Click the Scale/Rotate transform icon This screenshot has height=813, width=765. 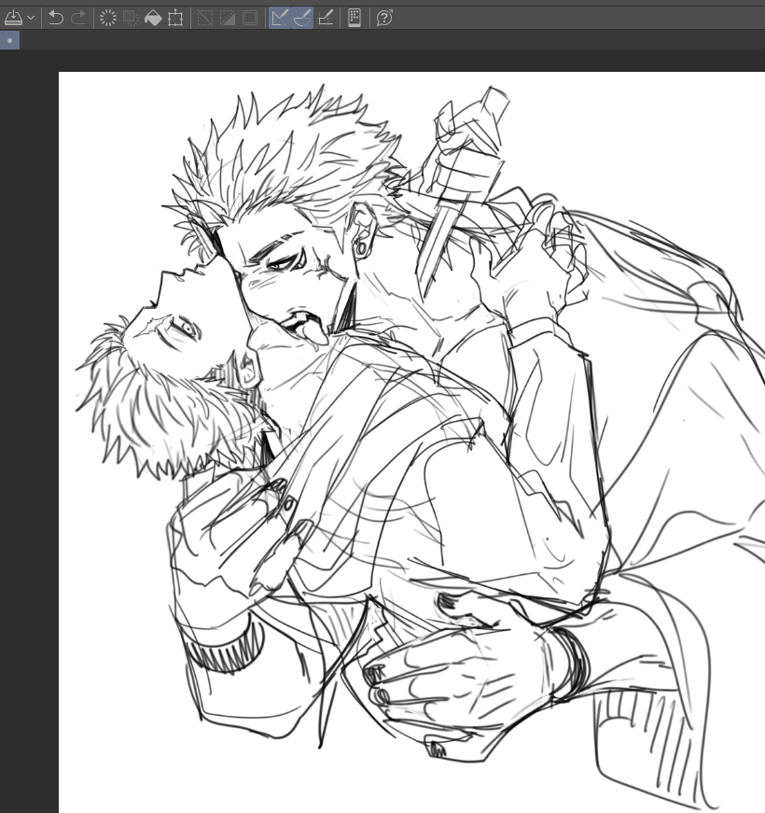[175, 18]
